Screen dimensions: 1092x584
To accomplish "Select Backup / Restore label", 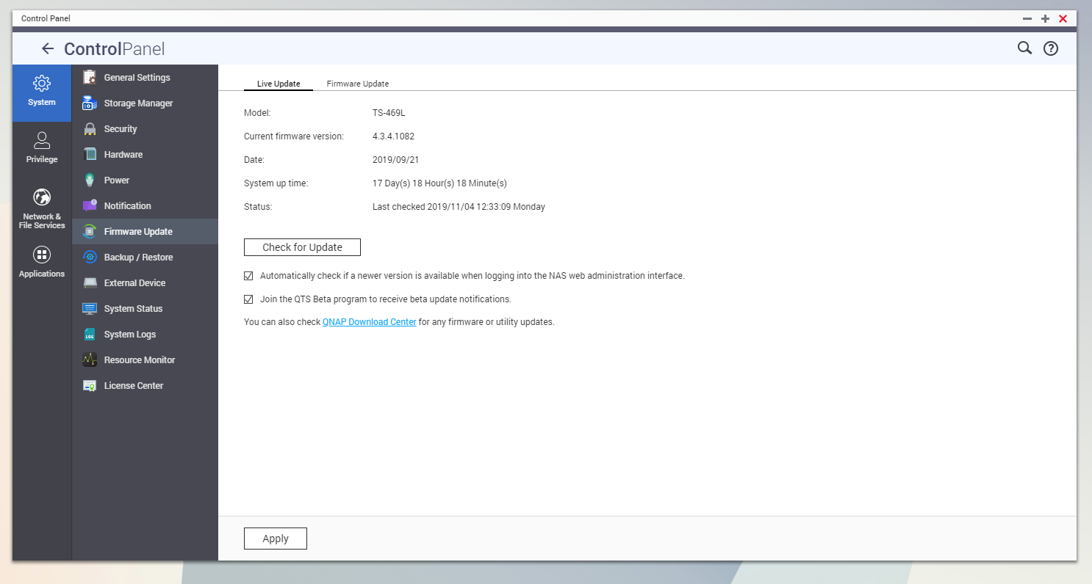I will point(138,258).
